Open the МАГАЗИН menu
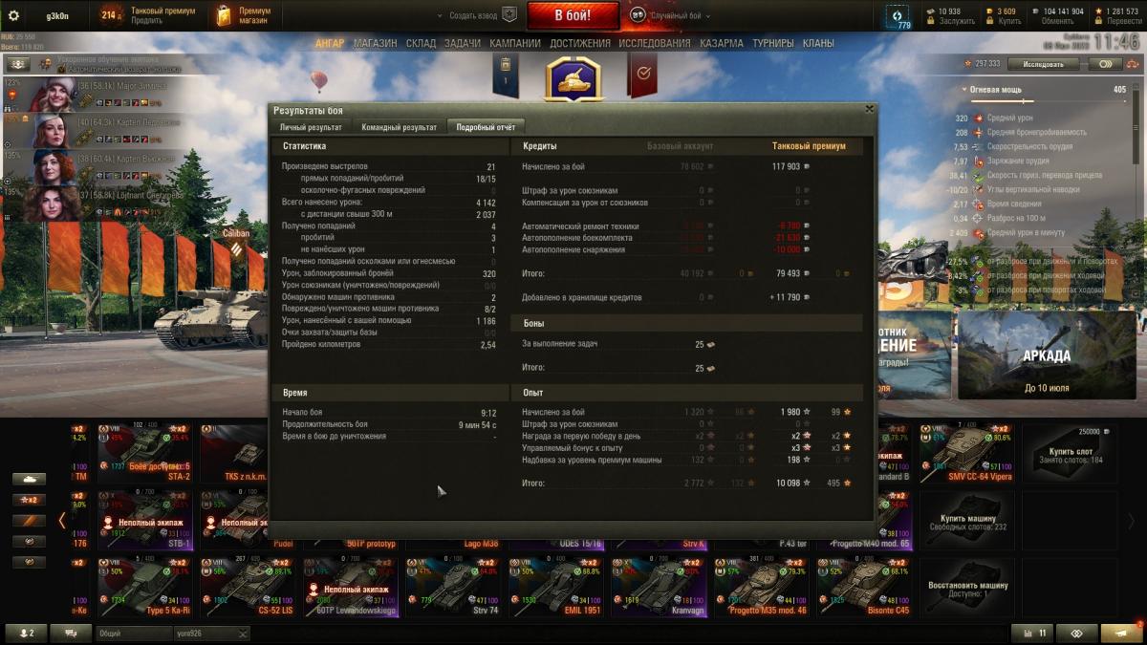1147x645 pixels. point(375,43)
